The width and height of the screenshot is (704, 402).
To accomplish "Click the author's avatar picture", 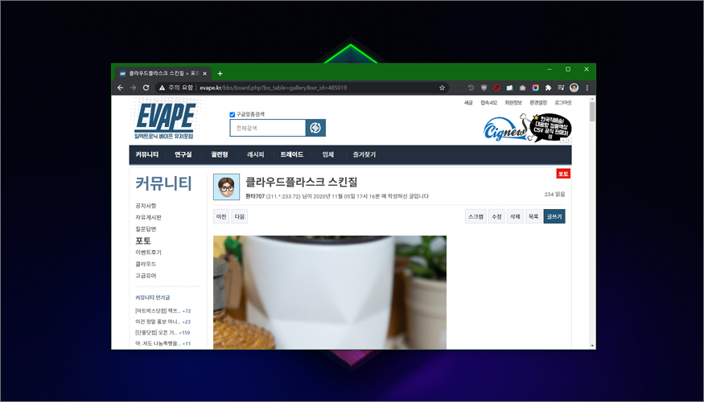I will pos(226,187).
